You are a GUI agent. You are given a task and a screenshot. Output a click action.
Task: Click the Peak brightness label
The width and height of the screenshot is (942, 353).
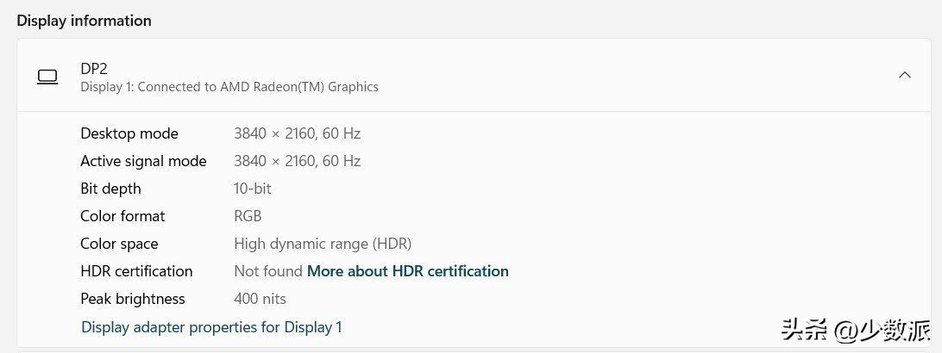pos(133,299)
